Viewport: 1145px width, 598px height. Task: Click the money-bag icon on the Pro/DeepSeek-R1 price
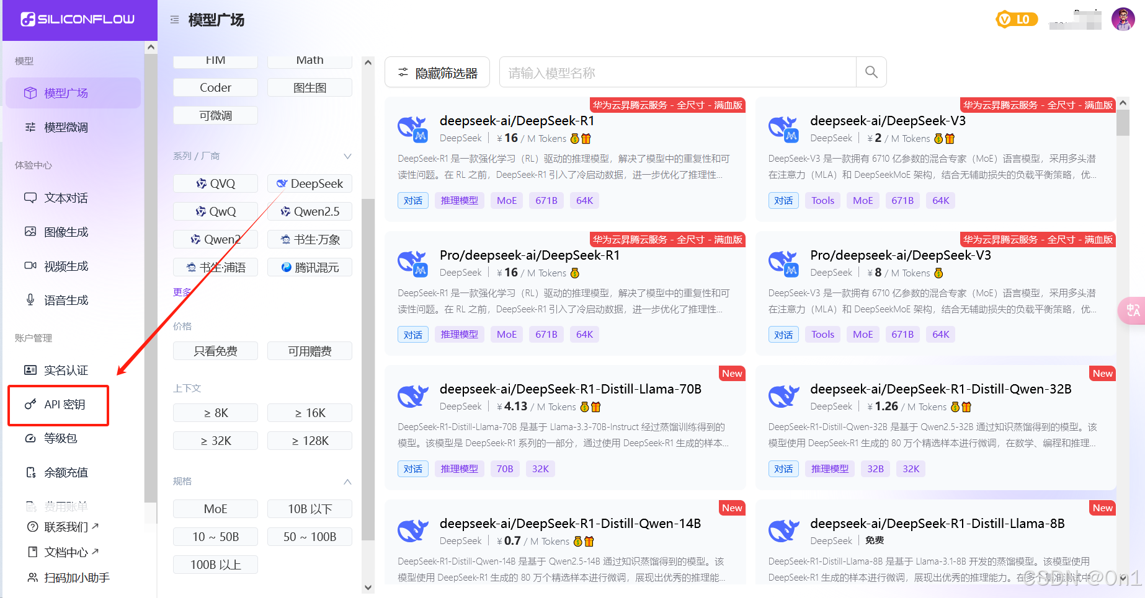(x=575, y=273)
